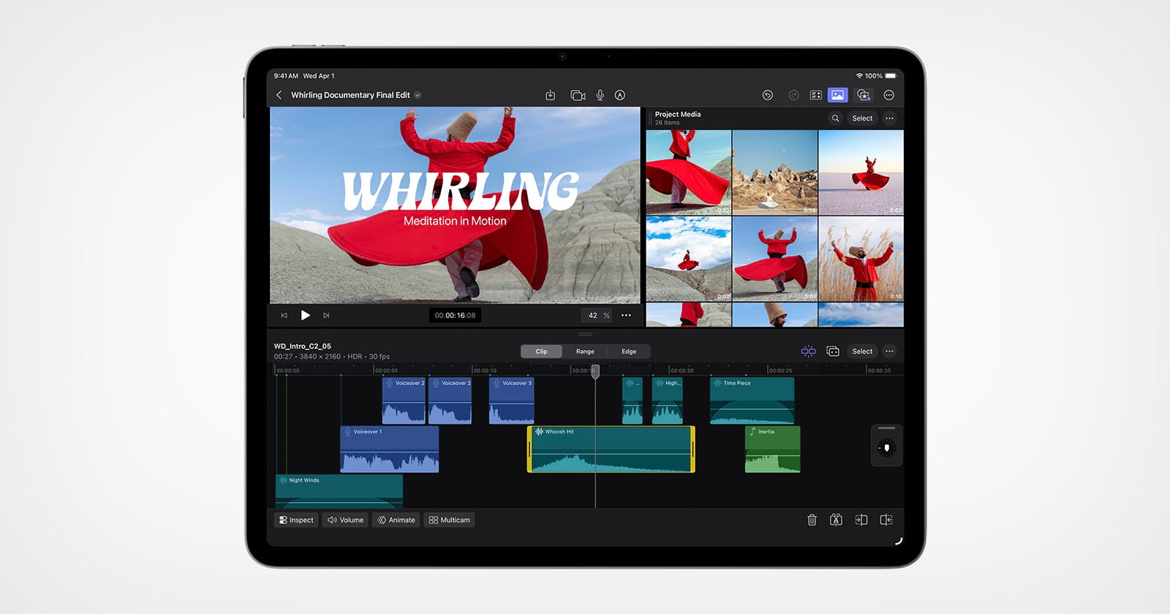Switch to Range selection mode
This screenshot has height=614, width=1170.
pyautogui.click(x=585, y=352)
